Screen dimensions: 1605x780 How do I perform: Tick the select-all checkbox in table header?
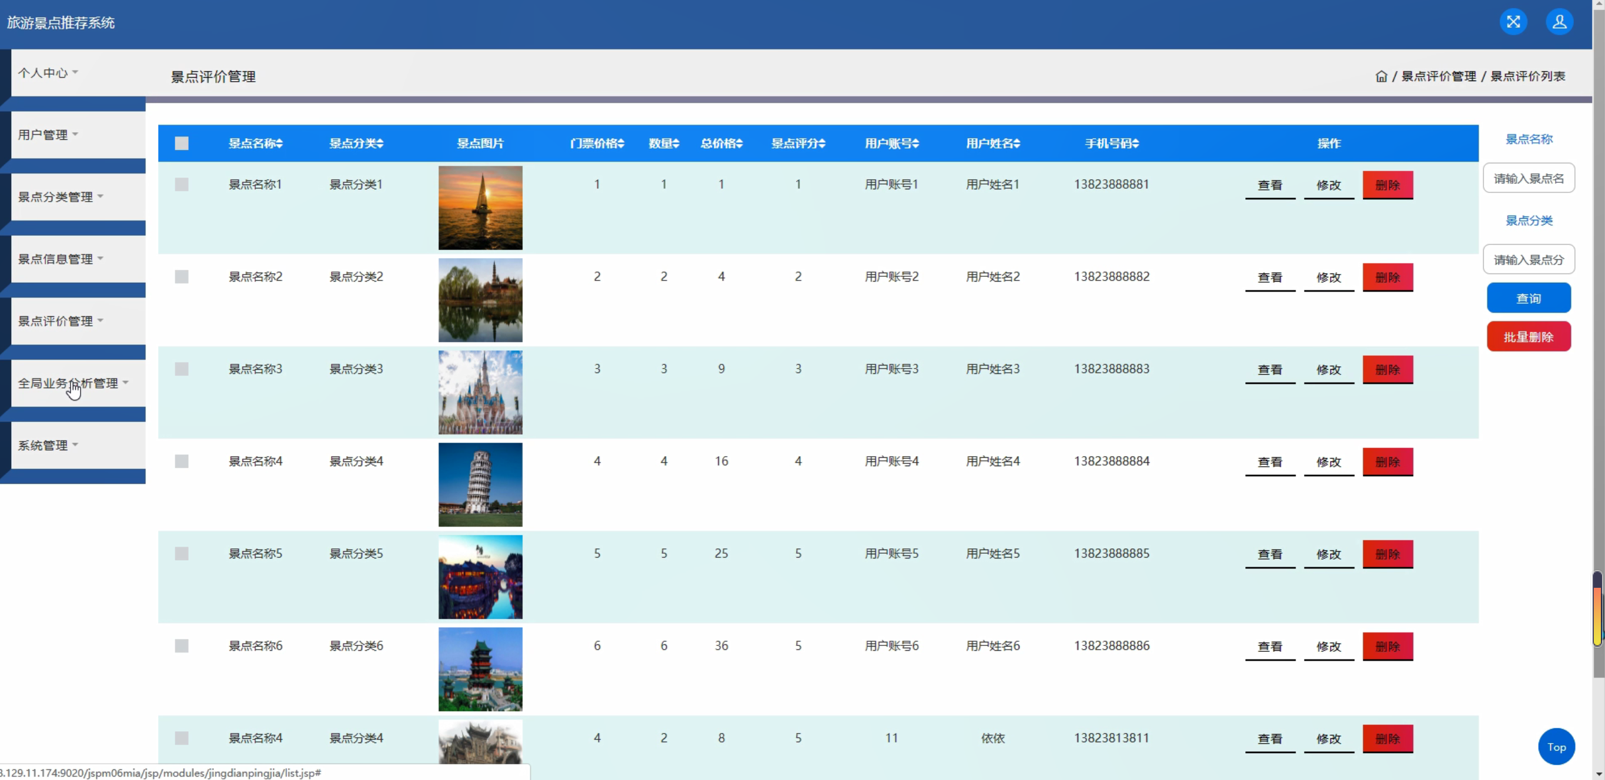181,144
